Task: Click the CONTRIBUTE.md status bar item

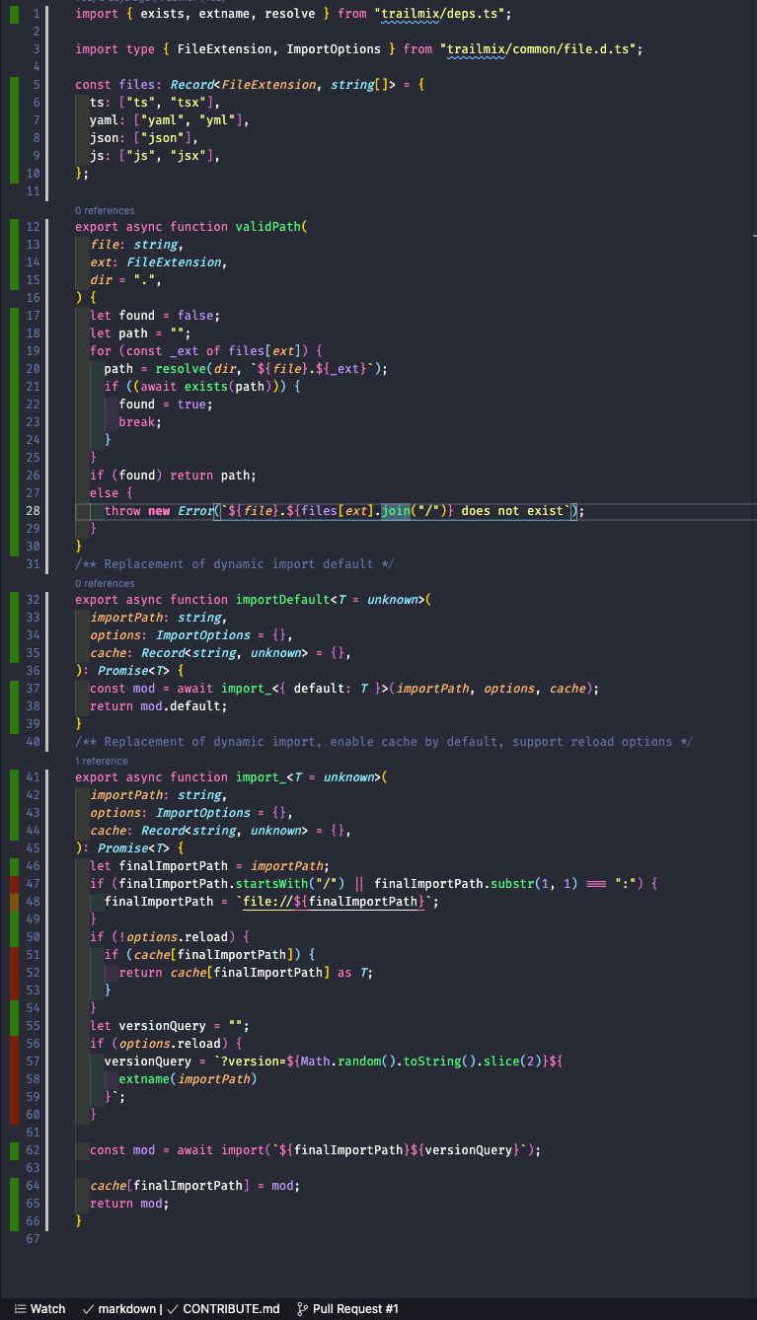Action: (230, 1309)
